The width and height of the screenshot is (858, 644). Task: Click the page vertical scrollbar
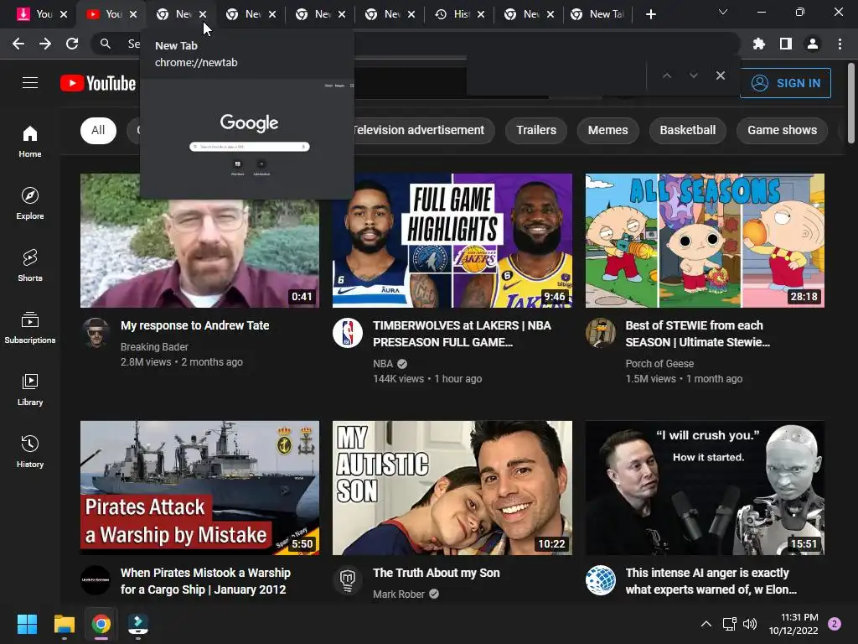click(851, 104)
